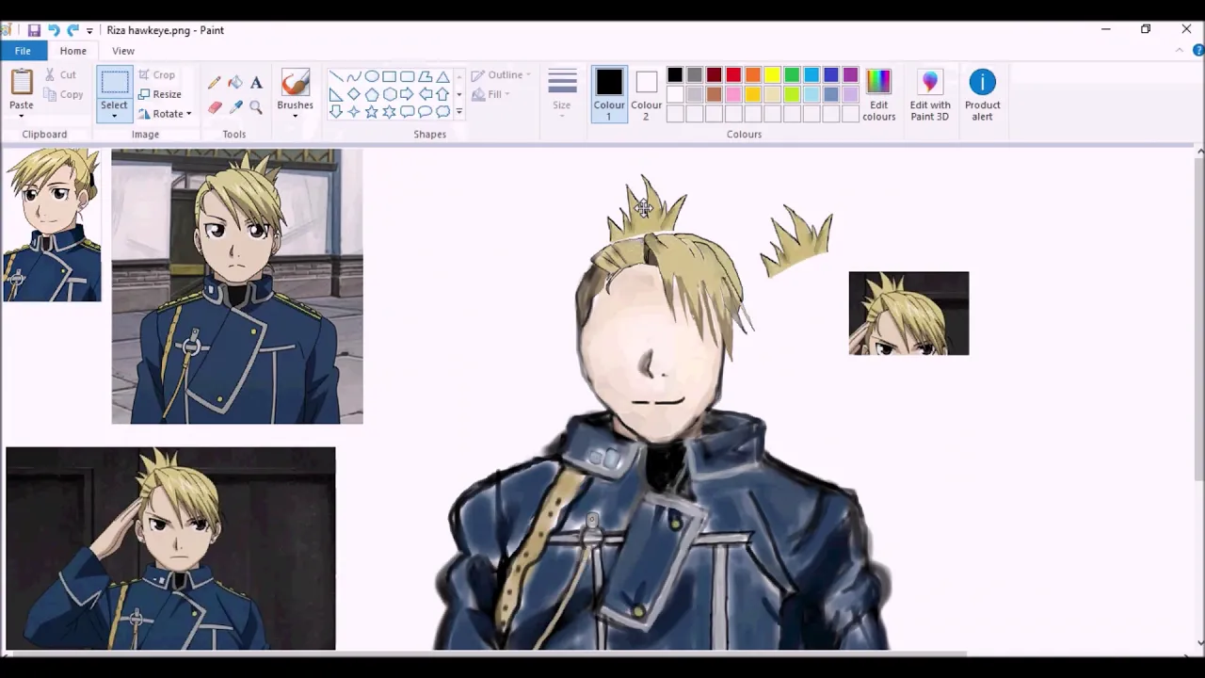Pick the yellow colour swatch
This screenshot has height=678, width=1205.
pos(772,75)
